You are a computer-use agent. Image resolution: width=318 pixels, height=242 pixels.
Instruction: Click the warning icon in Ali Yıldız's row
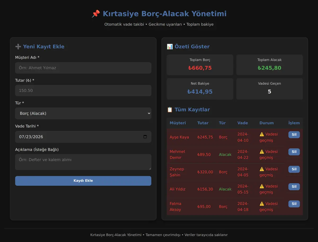[x=262, y=186]
